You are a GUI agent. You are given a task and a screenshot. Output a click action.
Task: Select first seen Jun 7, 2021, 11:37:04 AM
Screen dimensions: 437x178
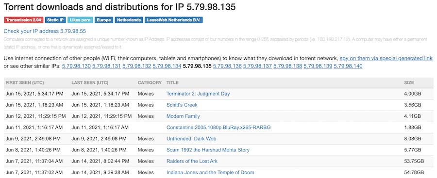click(34, 161)
